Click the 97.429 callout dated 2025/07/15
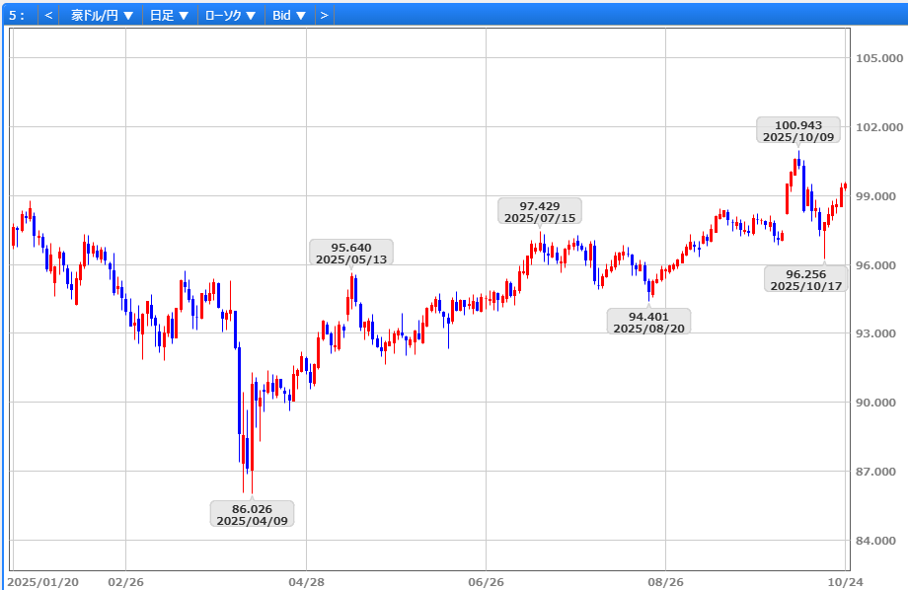The height and width of the screenshot is (590, 908). coord(540,211)
